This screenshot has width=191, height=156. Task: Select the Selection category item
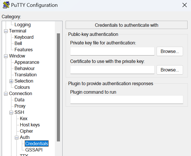(x=24, y=81)
